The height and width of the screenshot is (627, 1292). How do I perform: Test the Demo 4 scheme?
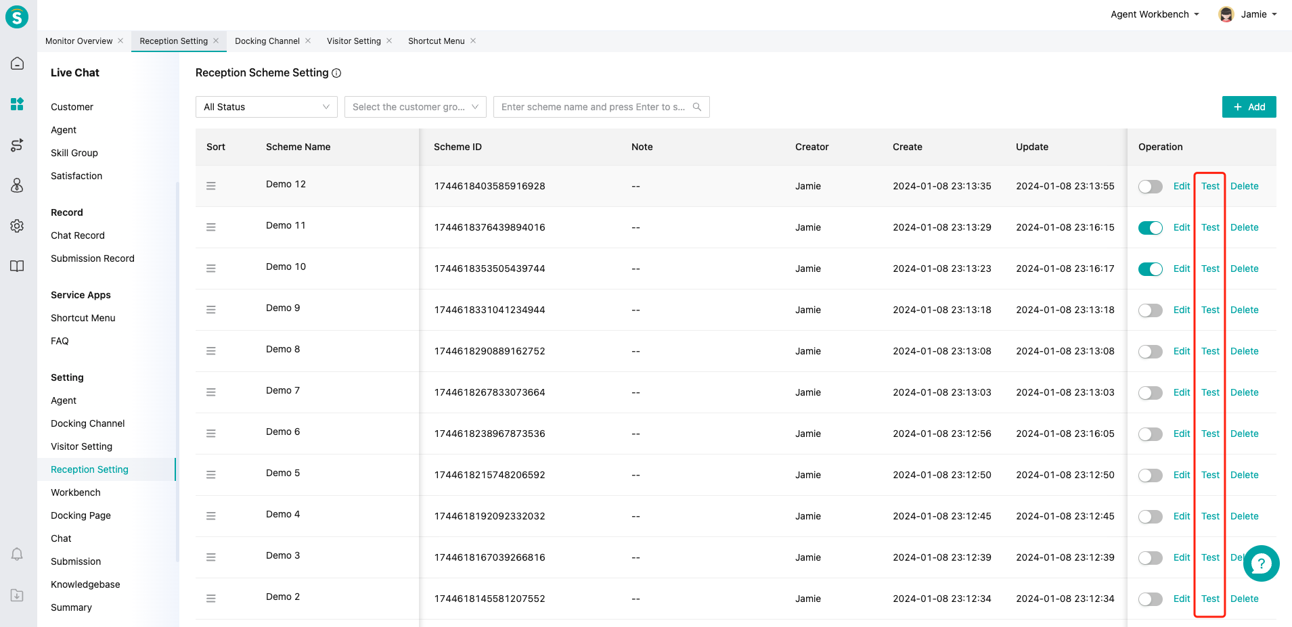[1210, 516]
